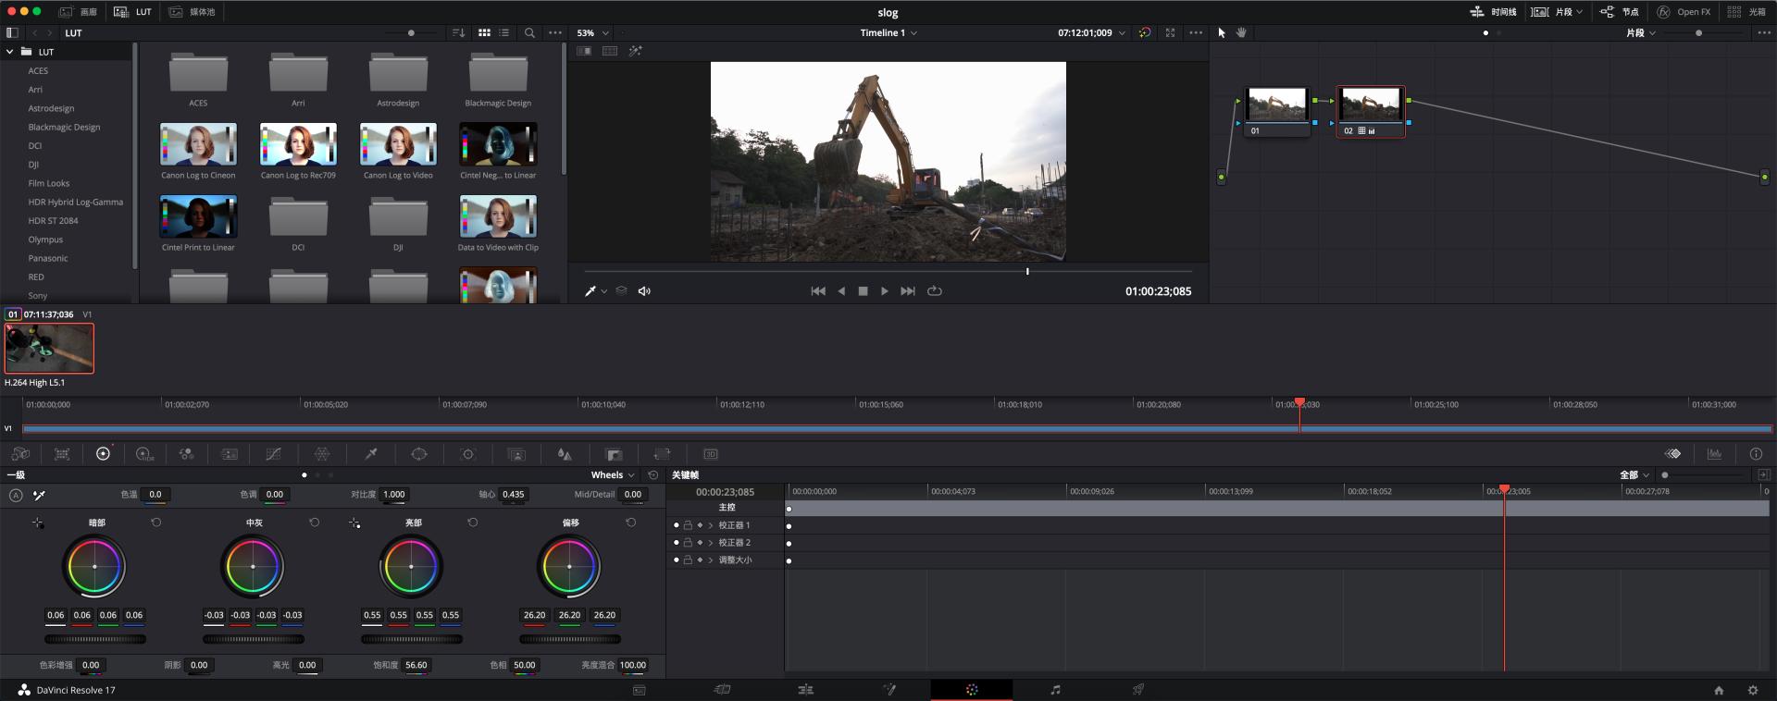Open the 媒体池 media pool panel
Viewport: 1777px width, 701px height.
coord(193,12)
